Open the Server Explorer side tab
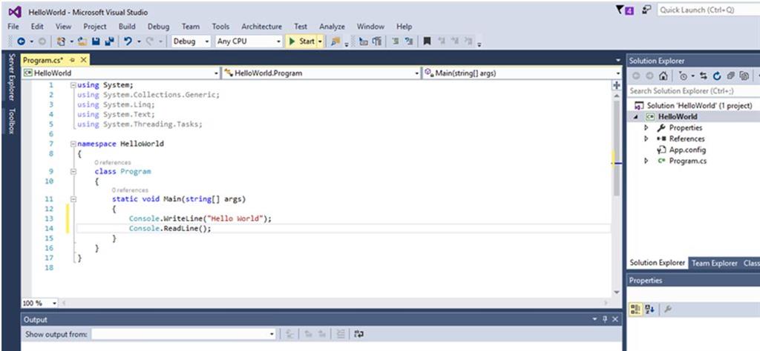760x351 pixels. [12, 77]
